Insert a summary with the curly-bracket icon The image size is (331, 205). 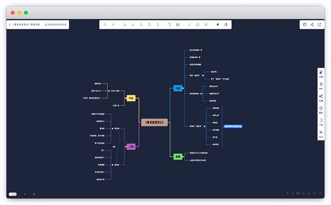tap(178, 25)
